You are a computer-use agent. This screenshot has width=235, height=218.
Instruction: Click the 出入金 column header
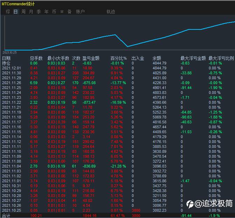click(x=138, y=58)
